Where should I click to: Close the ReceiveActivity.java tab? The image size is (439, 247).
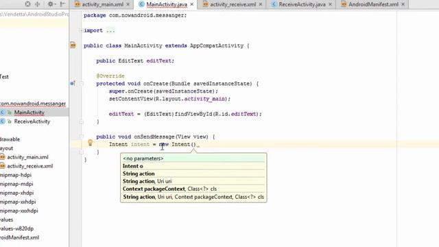[331, 4]
